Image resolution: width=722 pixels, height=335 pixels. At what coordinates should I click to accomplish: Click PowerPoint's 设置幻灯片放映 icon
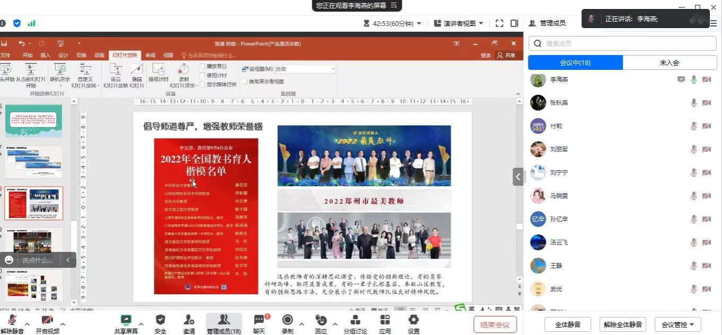(116, 69)
